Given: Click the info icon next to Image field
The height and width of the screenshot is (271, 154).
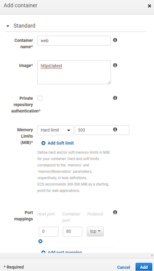Looking at the screenshot, I should click(115, 65).
